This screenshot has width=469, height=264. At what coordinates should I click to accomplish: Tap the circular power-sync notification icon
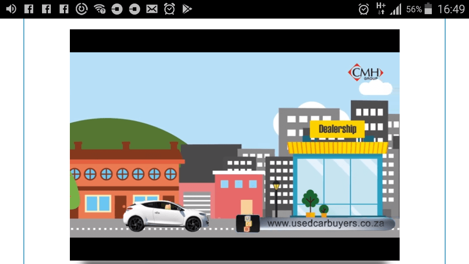82,9
